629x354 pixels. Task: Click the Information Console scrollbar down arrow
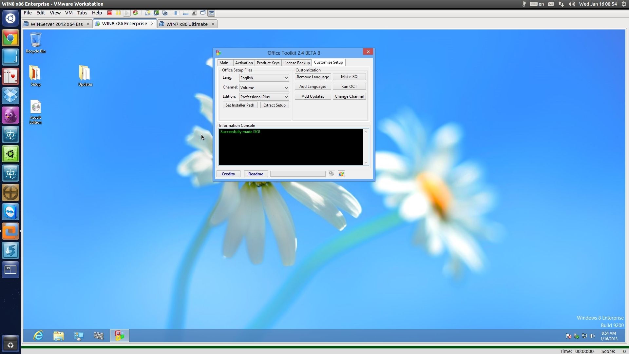pos(366,163)
